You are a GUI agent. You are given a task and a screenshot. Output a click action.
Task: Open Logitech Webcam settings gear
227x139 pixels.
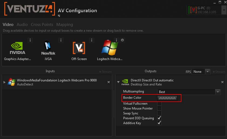point(122,40)
